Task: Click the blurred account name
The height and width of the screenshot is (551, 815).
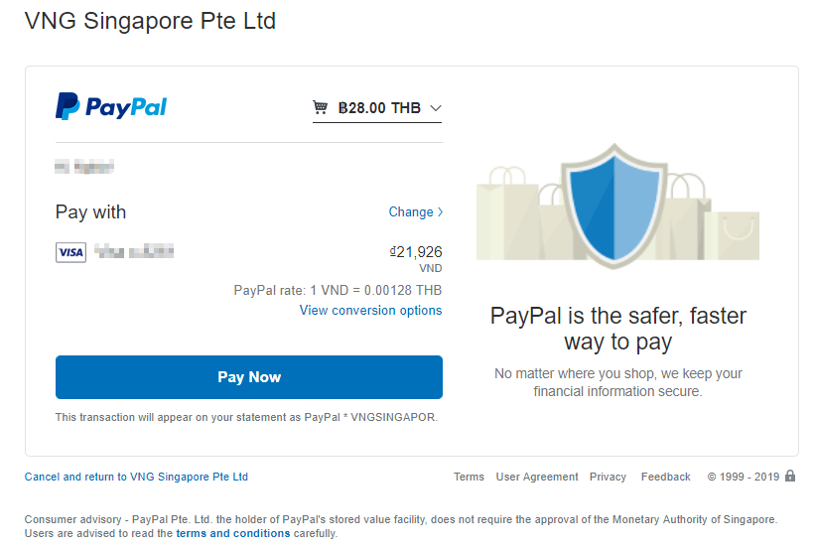Action: (84, 167)
